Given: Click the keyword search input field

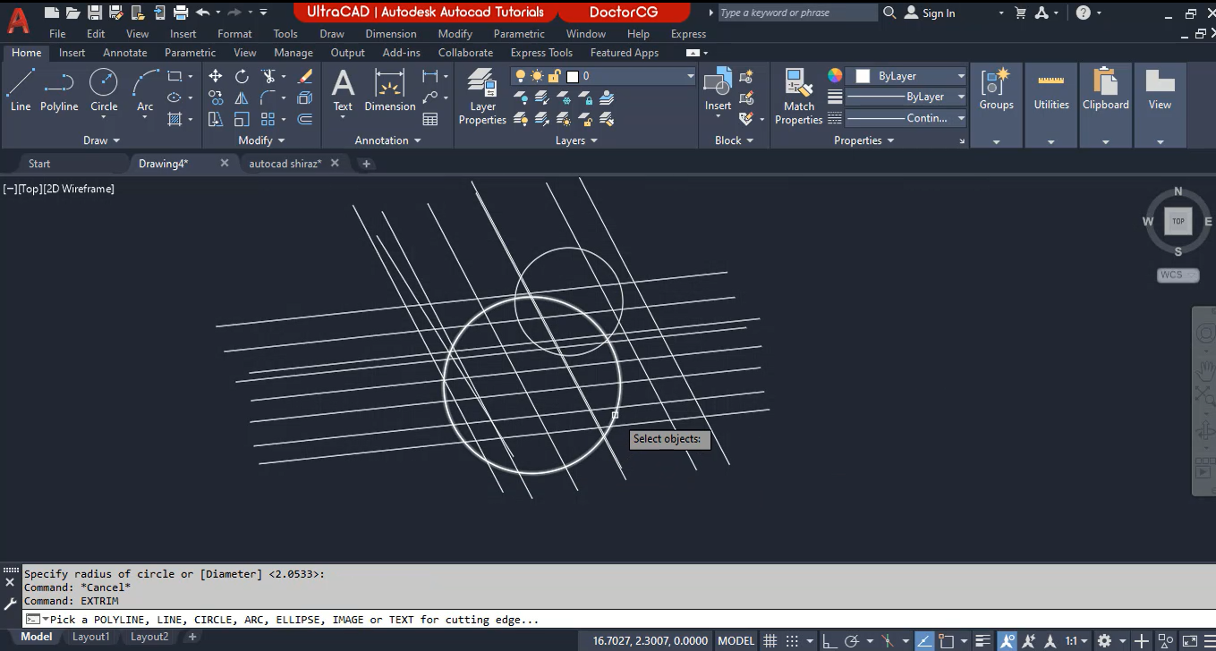Looking at the screenshot, I should click(x=796, y=13).
